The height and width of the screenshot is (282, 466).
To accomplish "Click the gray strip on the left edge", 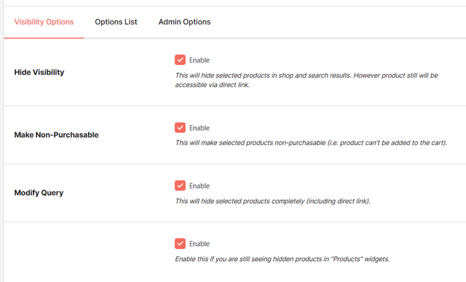I will [x=2, y=141].
